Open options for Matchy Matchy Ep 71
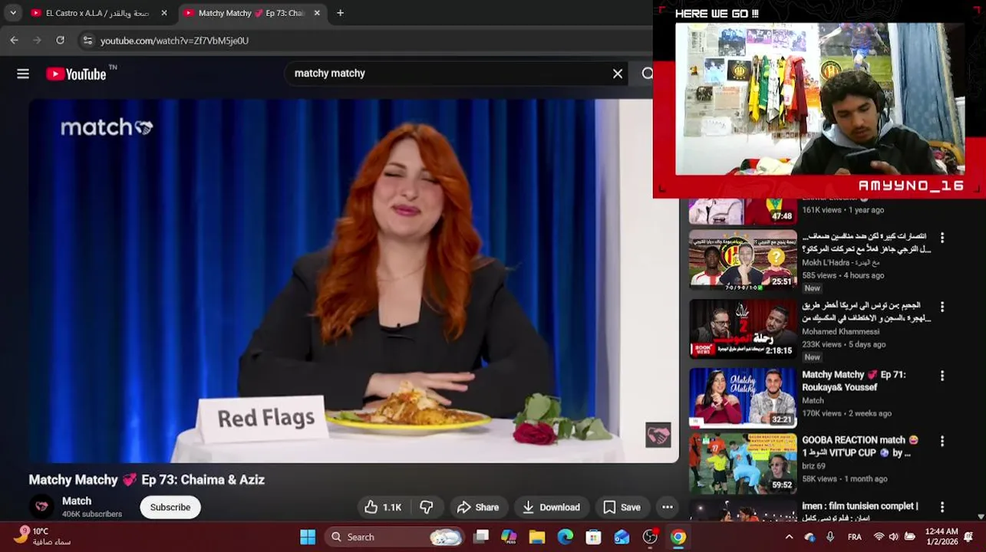 tap(942, 376)
